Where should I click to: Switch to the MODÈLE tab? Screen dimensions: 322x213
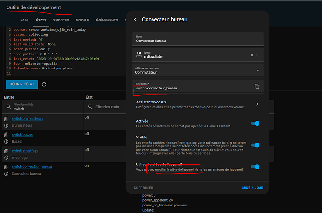[x=82, y=21]
